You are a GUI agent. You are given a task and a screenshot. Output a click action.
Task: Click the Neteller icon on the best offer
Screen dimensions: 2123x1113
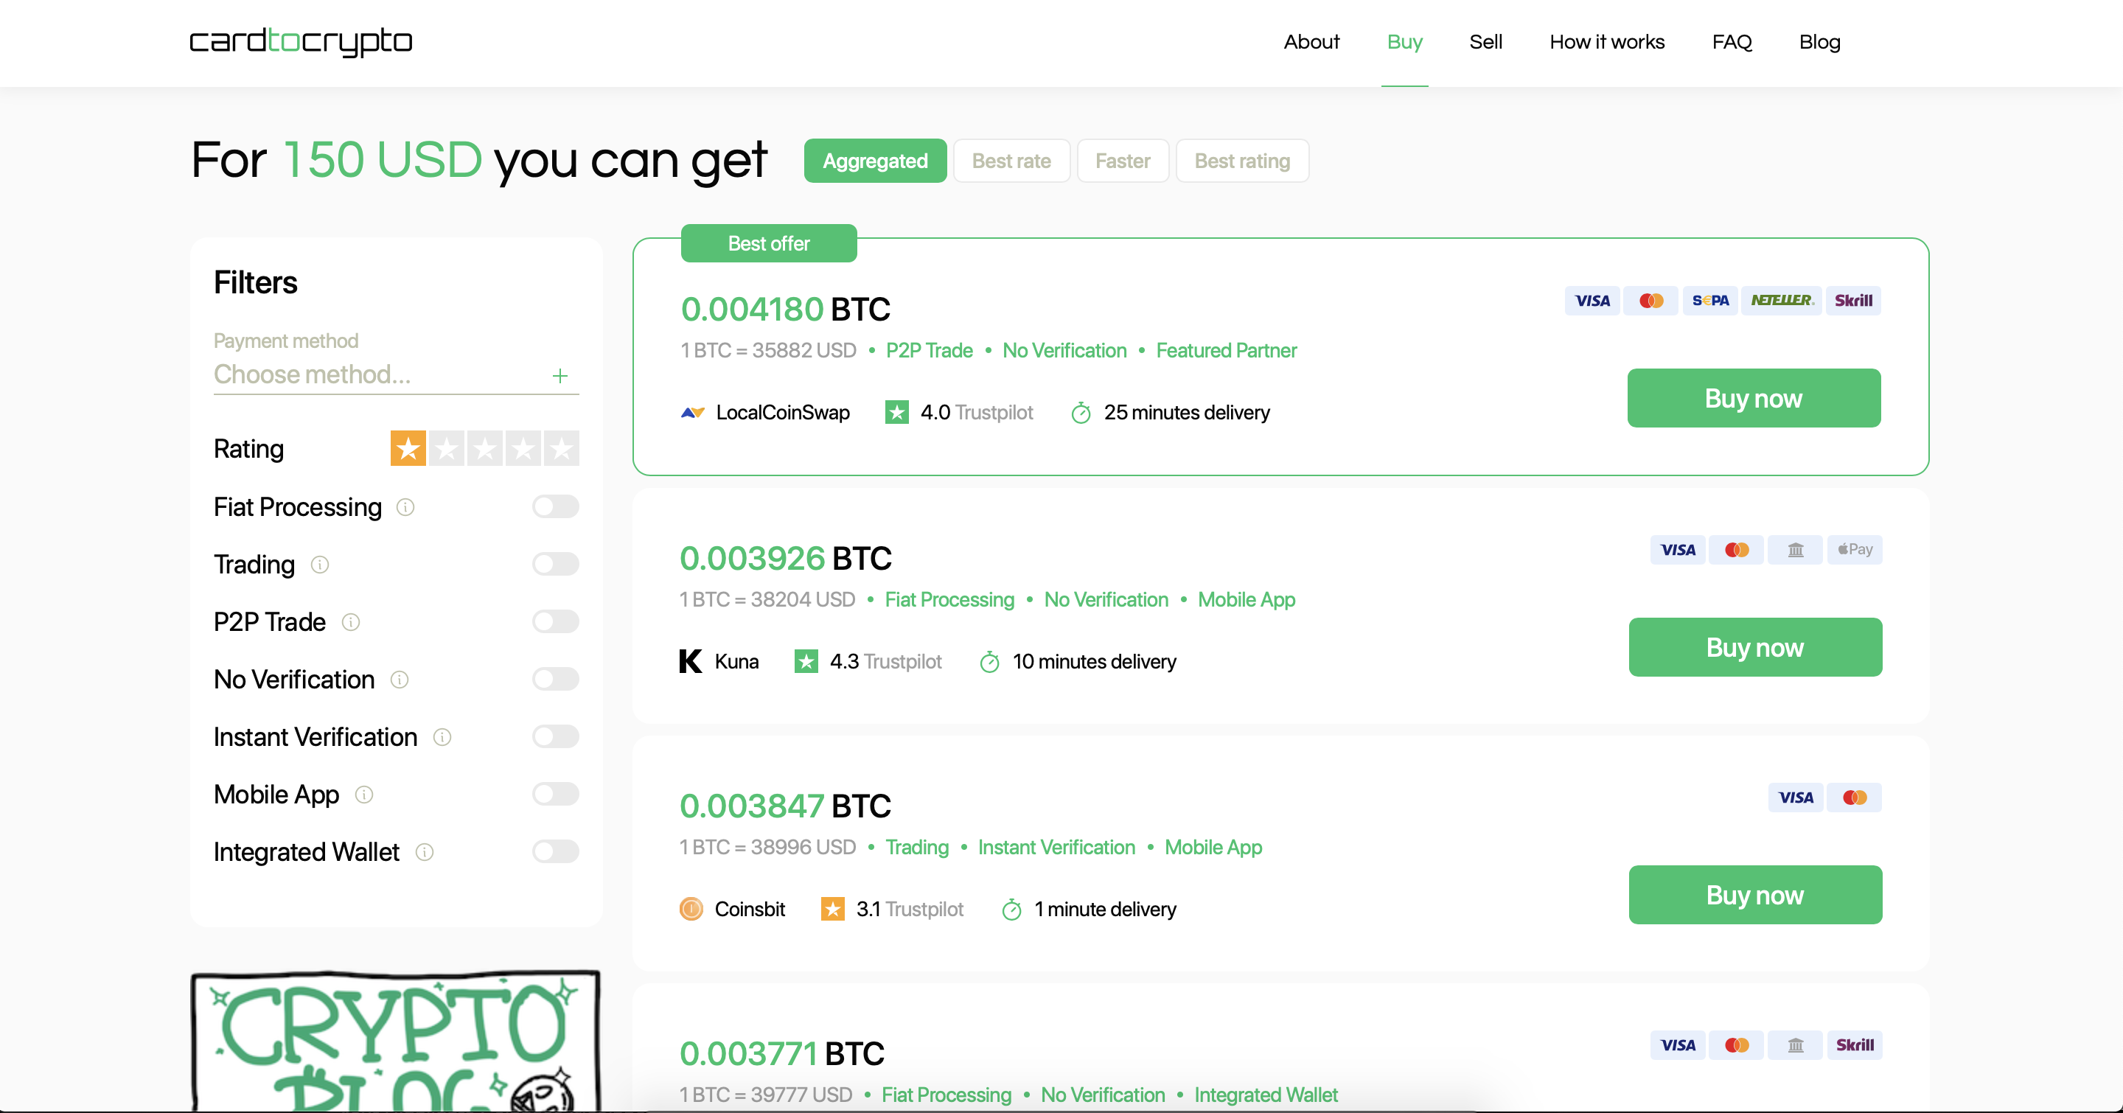tap(1781, 300)
